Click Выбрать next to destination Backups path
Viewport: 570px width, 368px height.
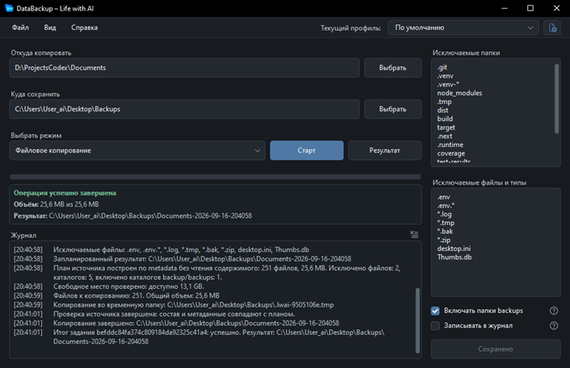pos(393,109)
